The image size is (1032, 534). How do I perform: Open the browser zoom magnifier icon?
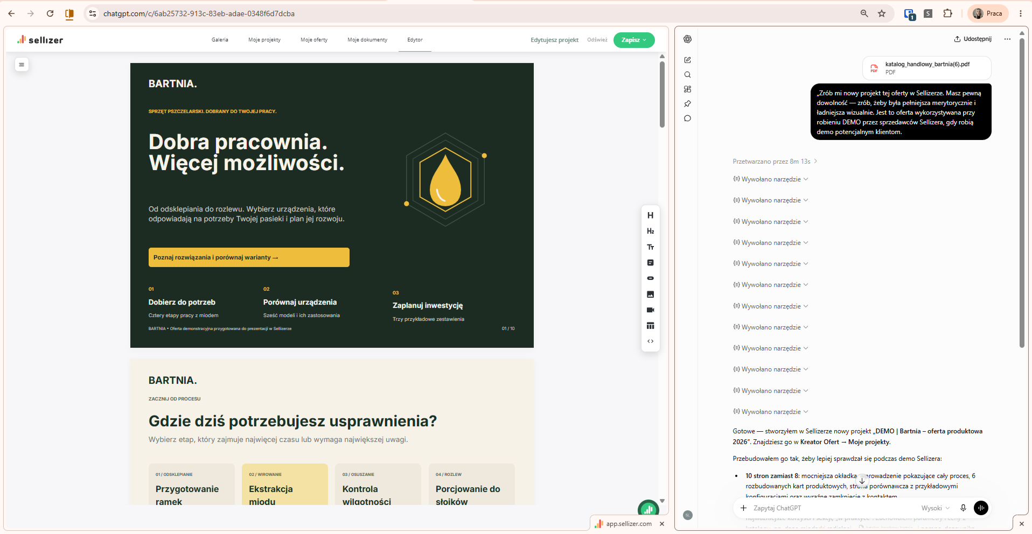point(864,13)
